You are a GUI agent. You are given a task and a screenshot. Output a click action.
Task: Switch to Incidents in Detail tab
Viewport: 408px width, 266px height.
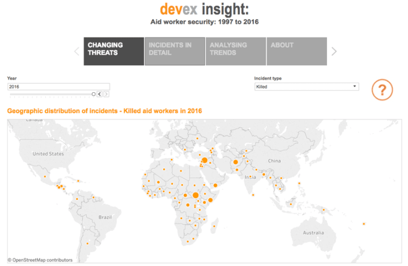pos(175,51)
